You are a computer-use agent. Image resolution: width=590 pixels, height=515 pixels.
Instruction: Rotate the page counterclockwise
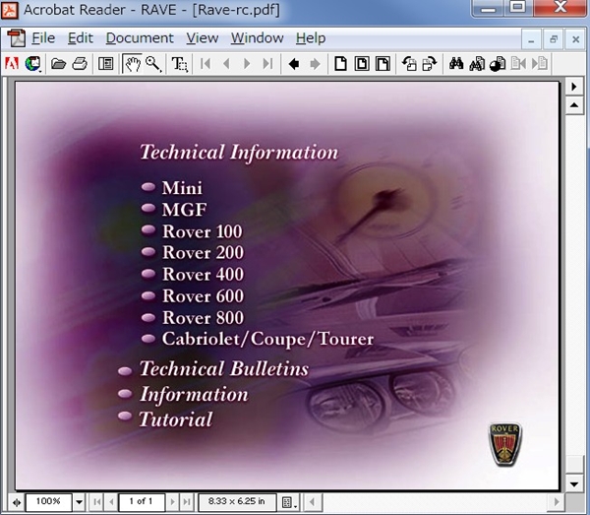(x=409, y=63)
